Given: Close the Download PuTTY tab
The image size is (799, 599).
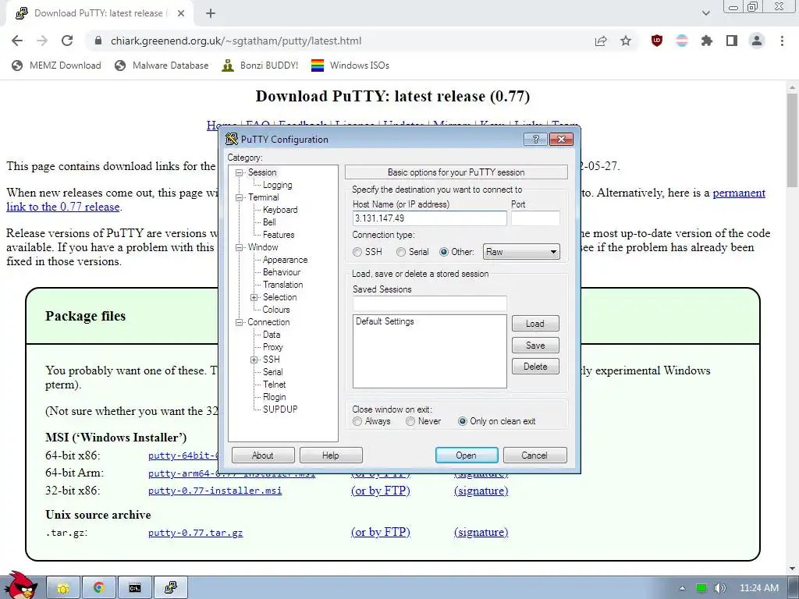Looking at the screenshot, I should coord(181,13).
